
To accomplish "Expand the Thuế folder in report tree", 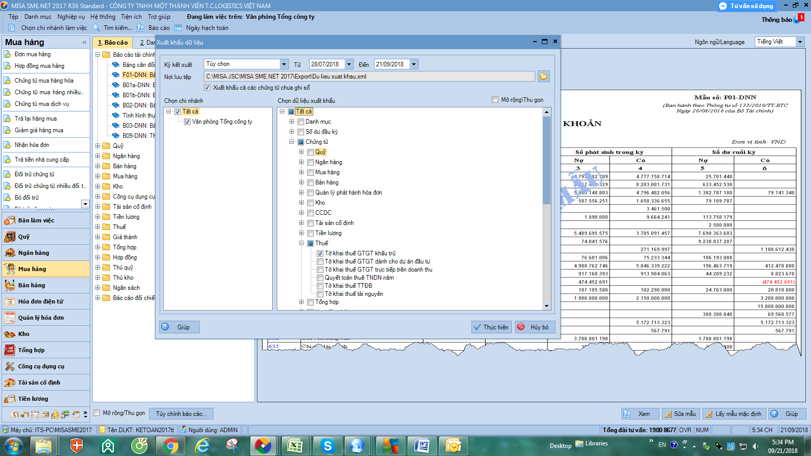I will coord(98,227).
